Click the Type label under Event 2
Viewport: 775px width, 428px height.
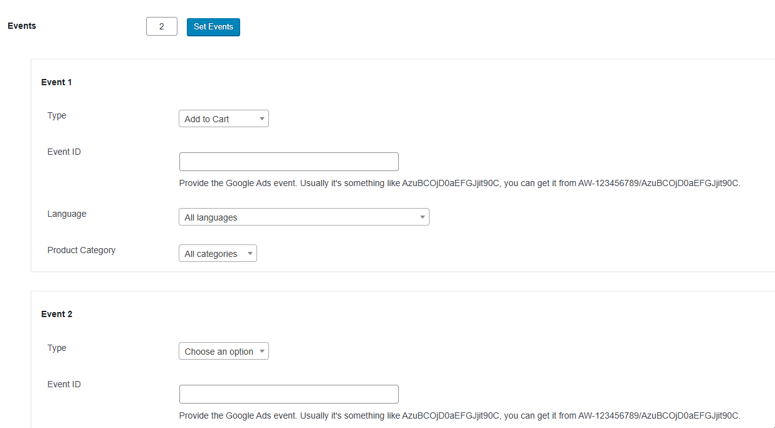click(x=56, y=348)
